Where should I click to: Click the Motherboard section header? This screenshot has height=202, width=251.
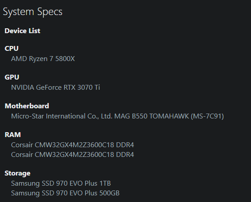(27, 106)
